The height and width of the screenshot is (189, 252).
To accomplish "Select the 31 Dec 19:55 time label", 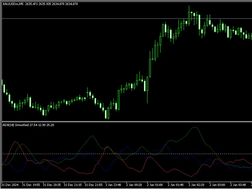I will pyautogui.click(x=31, y=185).
